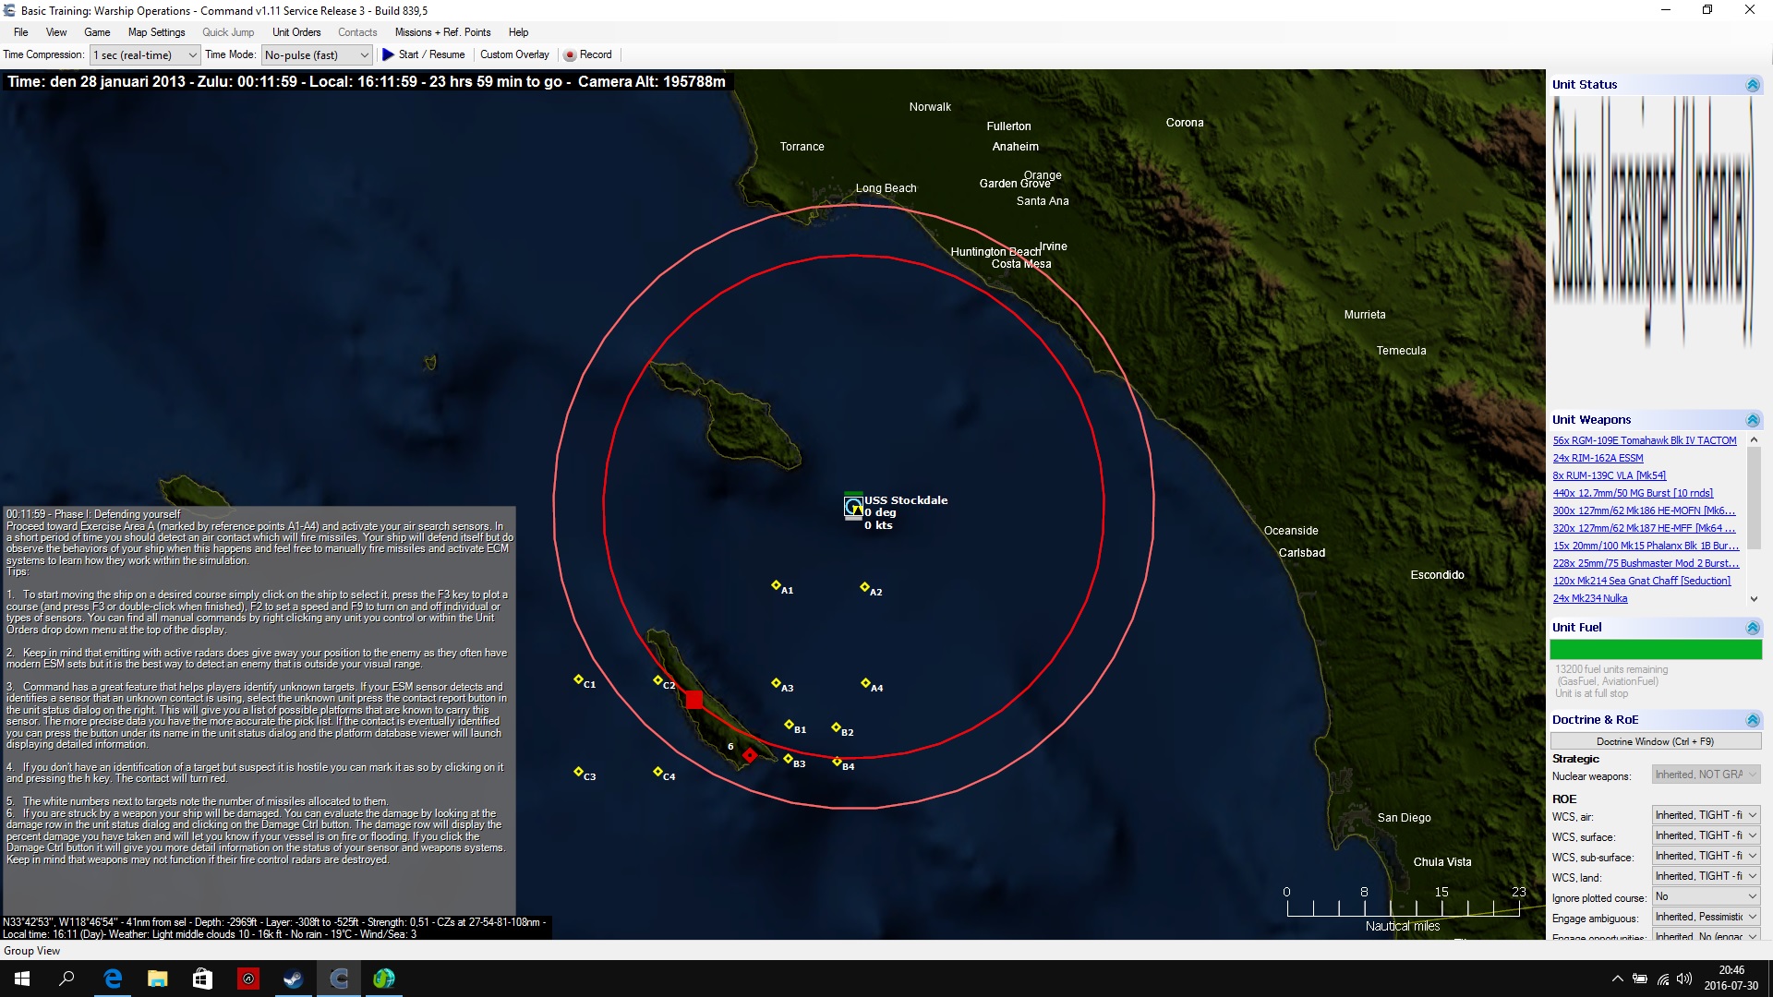
Task: Open the Unit Orders menu
Action: point(296,32)
